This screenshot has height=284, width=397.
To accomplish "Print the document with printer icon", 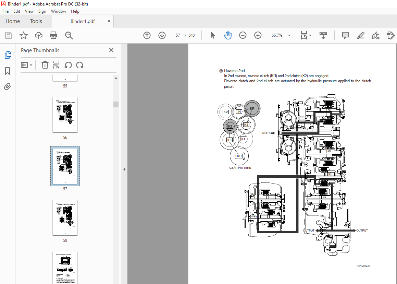I will (x=53, y=35).
